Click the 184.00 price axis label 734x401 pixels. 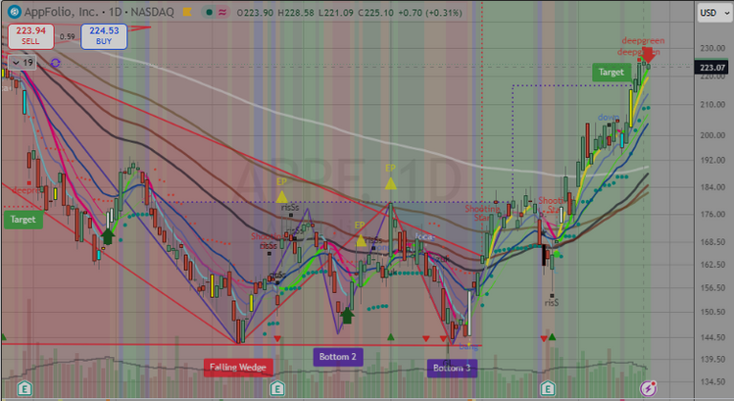[x=712, y=187]
